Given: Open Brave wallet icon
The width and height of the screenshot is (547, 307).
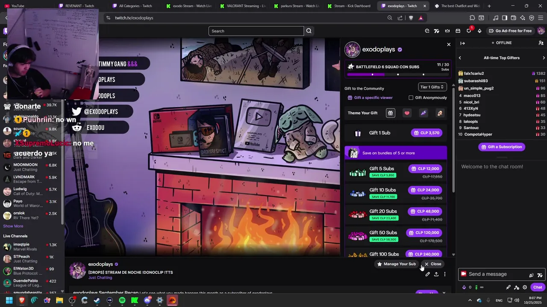Looking at the screenshot, I should tap(513, 18).
